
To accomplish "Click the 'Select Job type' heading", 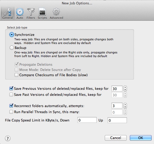I will click(17, 27).
